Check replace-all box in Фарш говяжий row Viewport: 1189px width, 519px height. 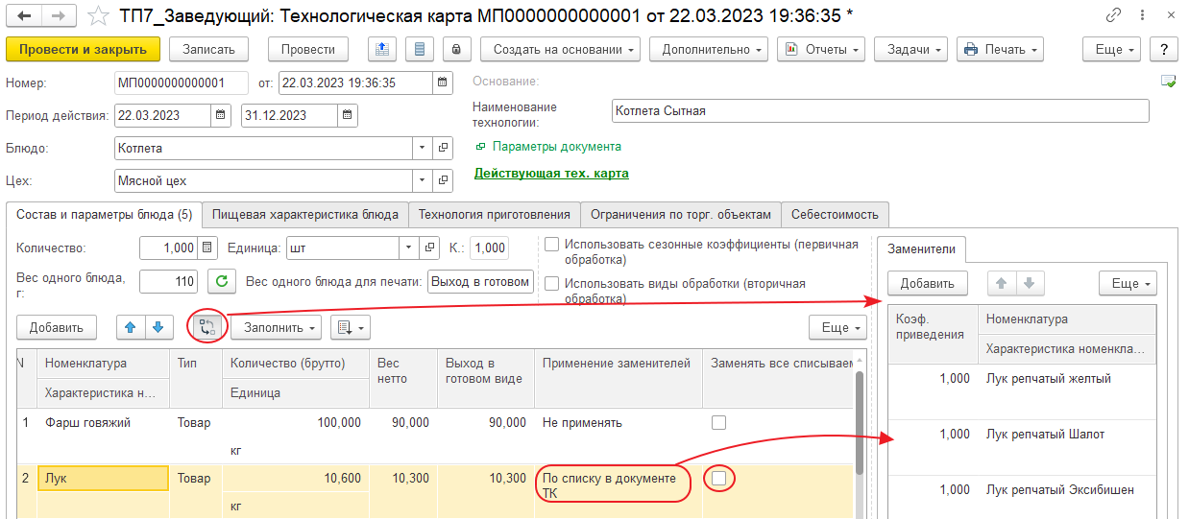(x=718, y=422)
